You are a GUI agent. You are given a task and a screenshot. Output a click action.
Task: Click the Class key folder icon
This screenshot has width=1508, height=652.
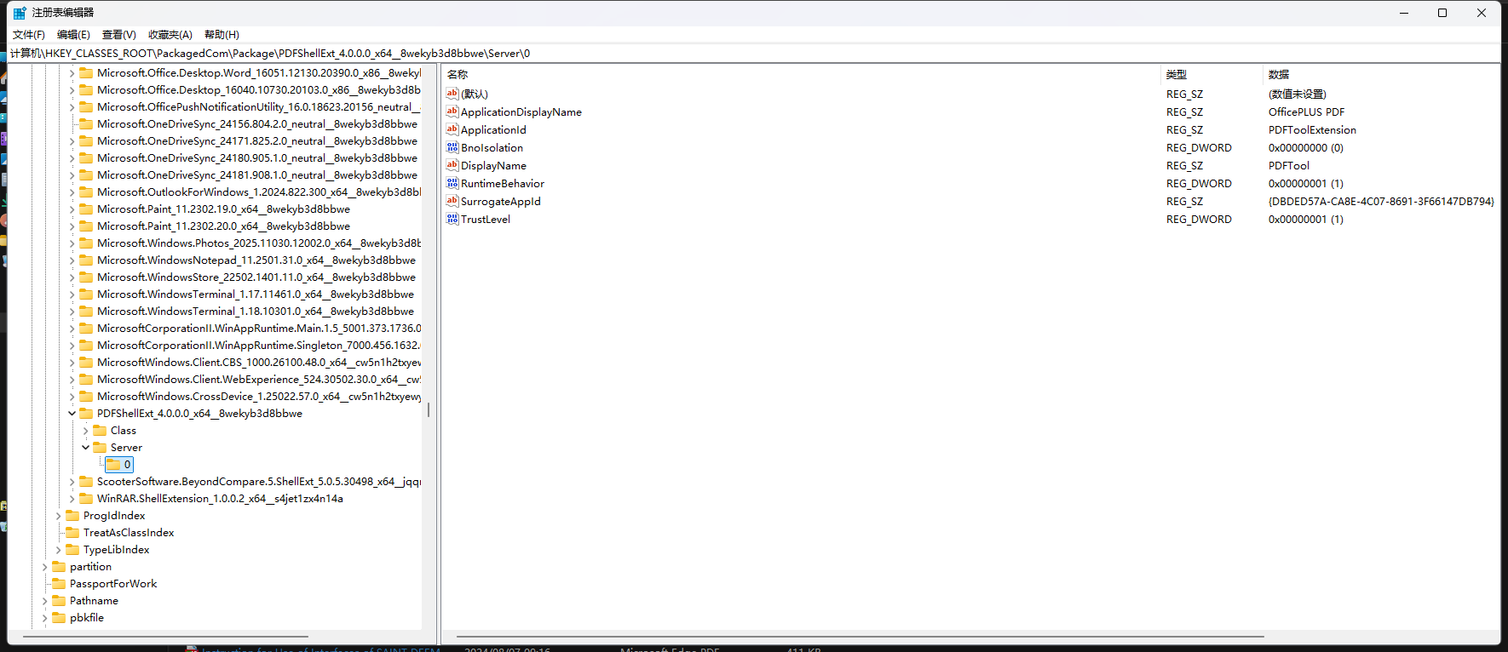pos(100,430)
